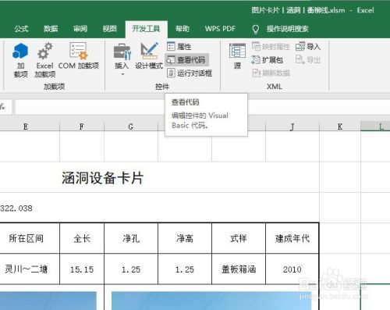Select the 所在区间 header cell
Screen dimensions: 390x310
(30, 238)
